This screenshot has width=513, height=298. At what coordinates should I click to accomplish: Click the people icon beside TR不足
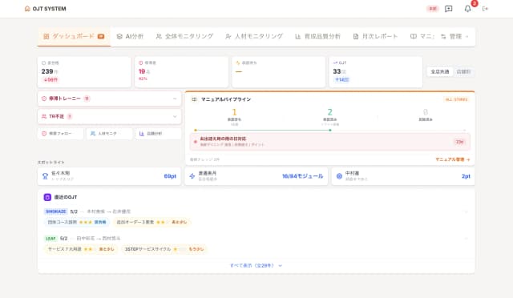pos(44,116)
